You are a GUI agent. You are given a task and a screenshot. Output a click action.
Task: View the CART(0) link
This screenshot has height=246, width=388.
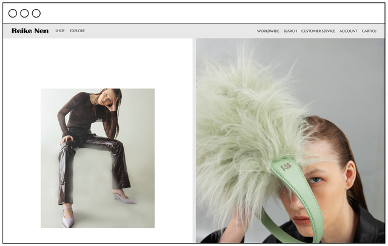(369, 31)
